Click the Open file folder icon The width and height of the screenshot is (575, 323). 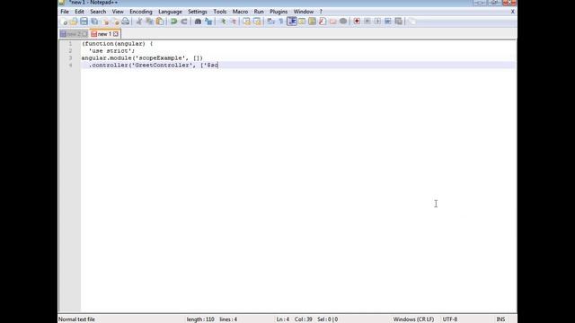coord(74,22)
